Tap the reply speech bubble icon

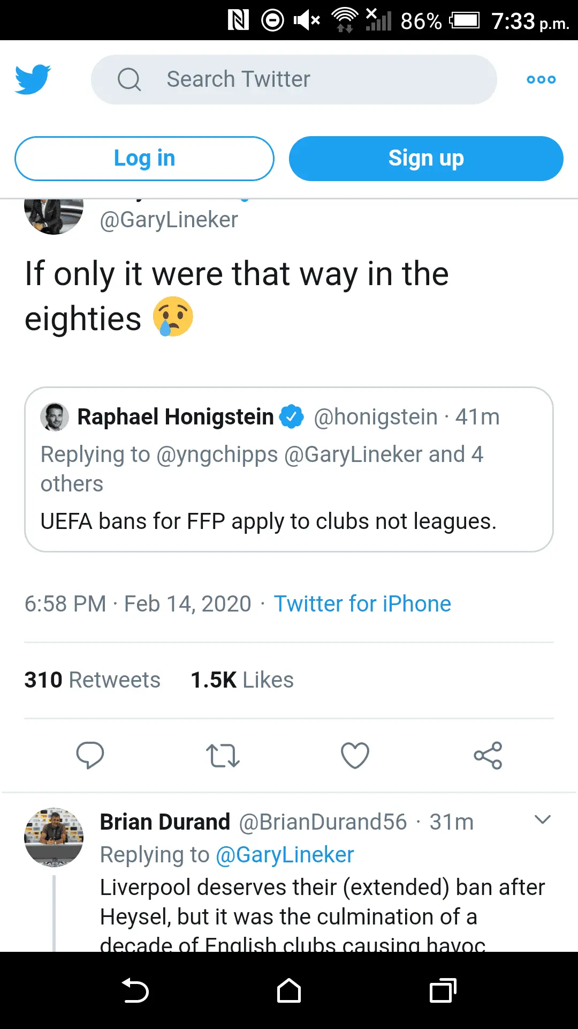point(90,756)
